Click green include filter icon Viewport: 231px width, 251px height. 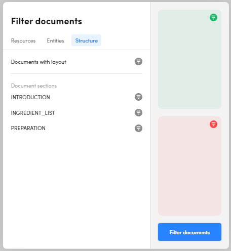click(x=213, y=18)
